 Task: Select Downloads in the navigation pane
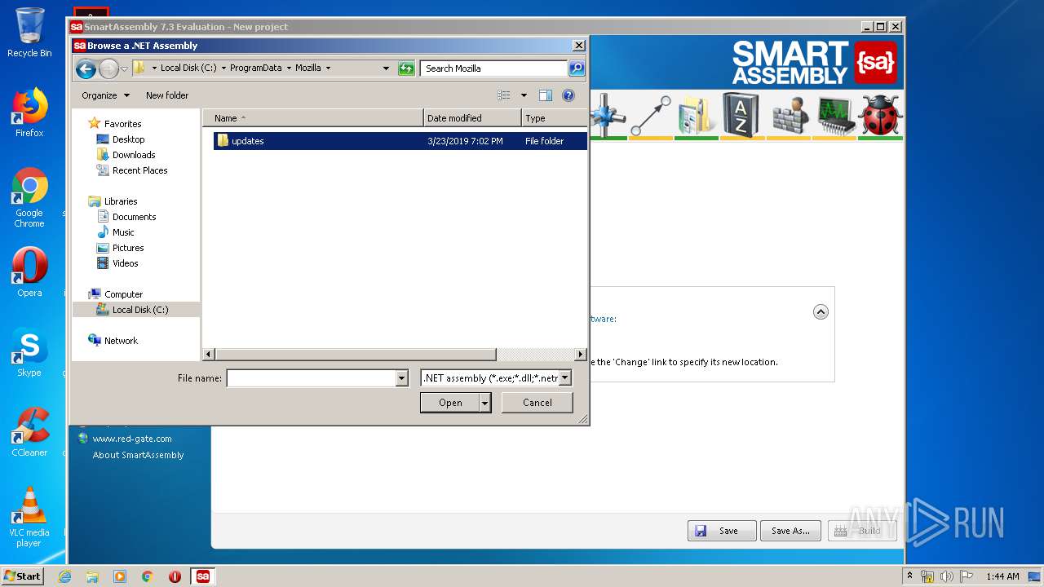(x=134, y=155)
